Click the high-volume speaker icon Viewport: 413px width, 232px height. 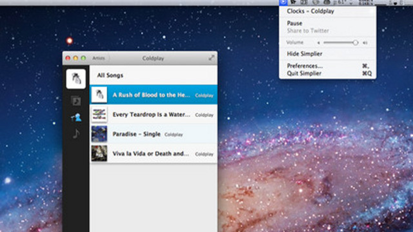(x=365, y=43)
